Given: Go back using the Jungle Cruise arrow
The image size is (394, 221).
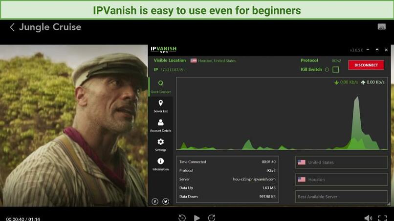Looking at the screenshot, I should click(x=12, y=27).
